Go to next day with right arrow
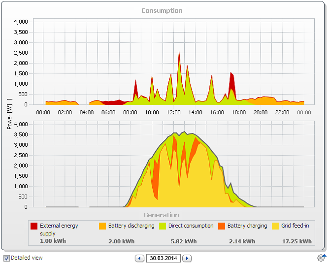This screenshot has height=264, width=327. tap(187, 258)
